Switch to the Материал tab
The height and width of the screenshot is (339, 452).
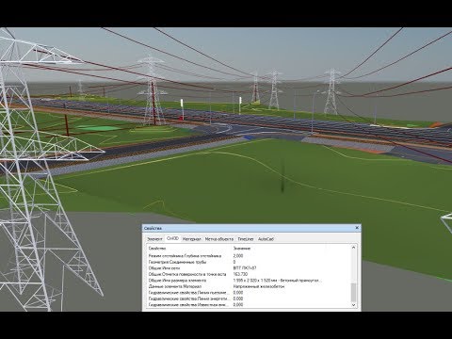191,239
